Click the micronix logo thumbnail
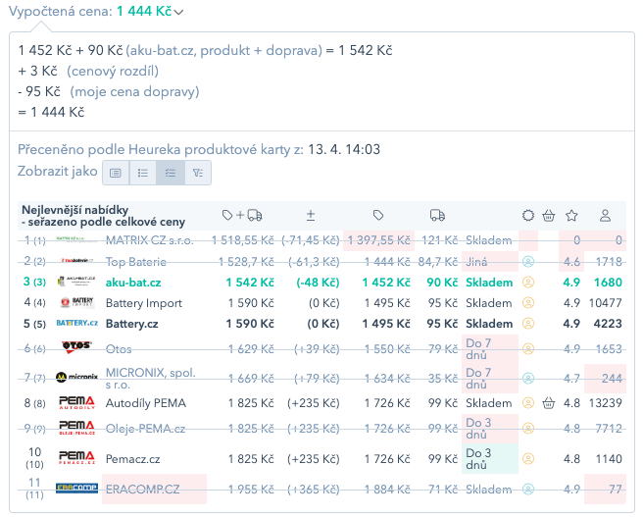Image resolution: width=643 pixels, height=517 pixels. pos(76,377)
